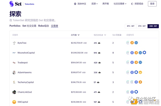Click the USDC icon in ByteTree row
Image resolution: width=161 pixels, height=106 pixels.
136,43
